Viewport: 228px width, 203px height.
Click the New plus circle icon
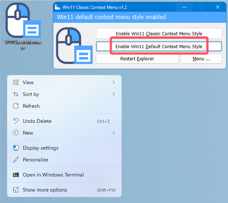click(16, 133)
